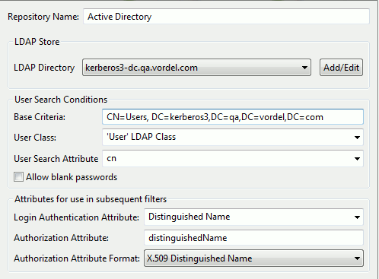Expand the Authorization Attribute Format dropdown
Image resolution: width=379 pixels, height=279 pixels.
(253, 258)
